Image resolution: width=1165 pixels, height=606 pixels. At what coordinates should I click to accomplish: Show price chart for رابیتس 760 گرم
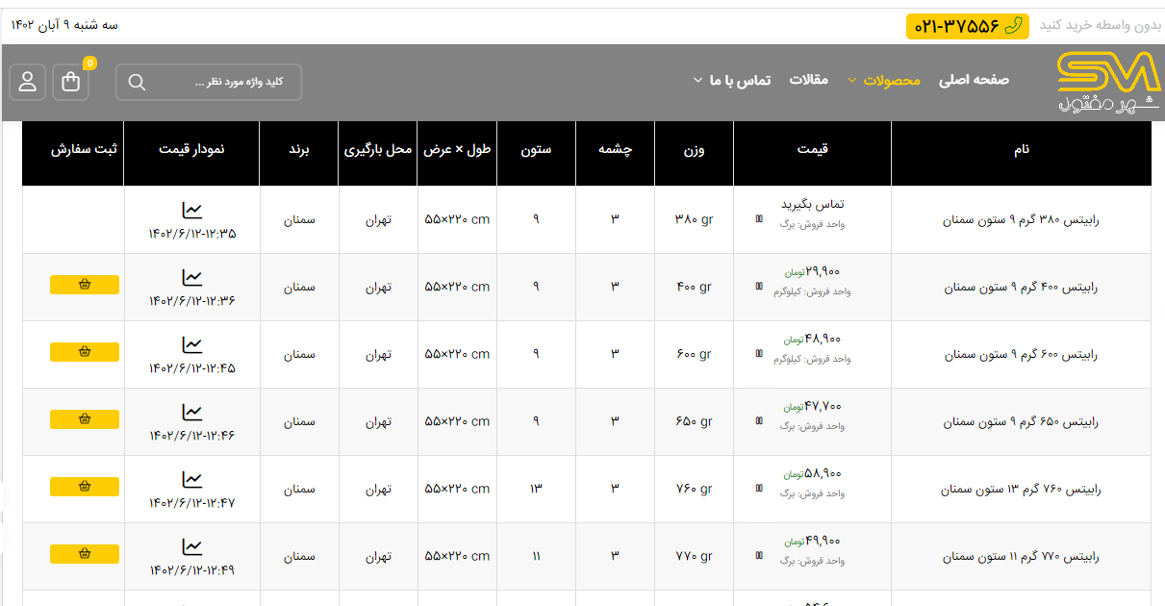click(192, 479)
